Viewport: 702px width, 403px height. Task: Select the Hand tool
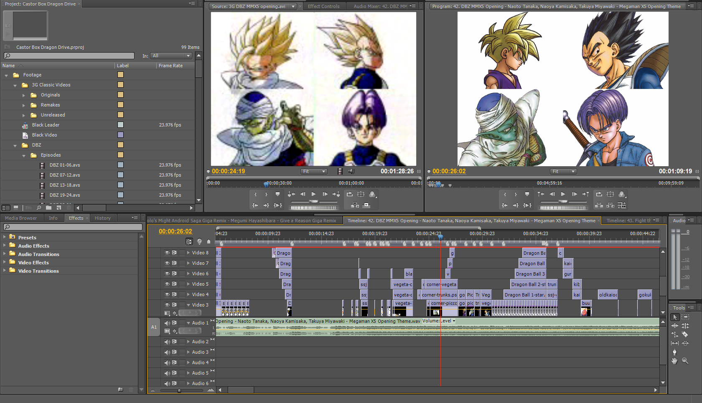675,361
